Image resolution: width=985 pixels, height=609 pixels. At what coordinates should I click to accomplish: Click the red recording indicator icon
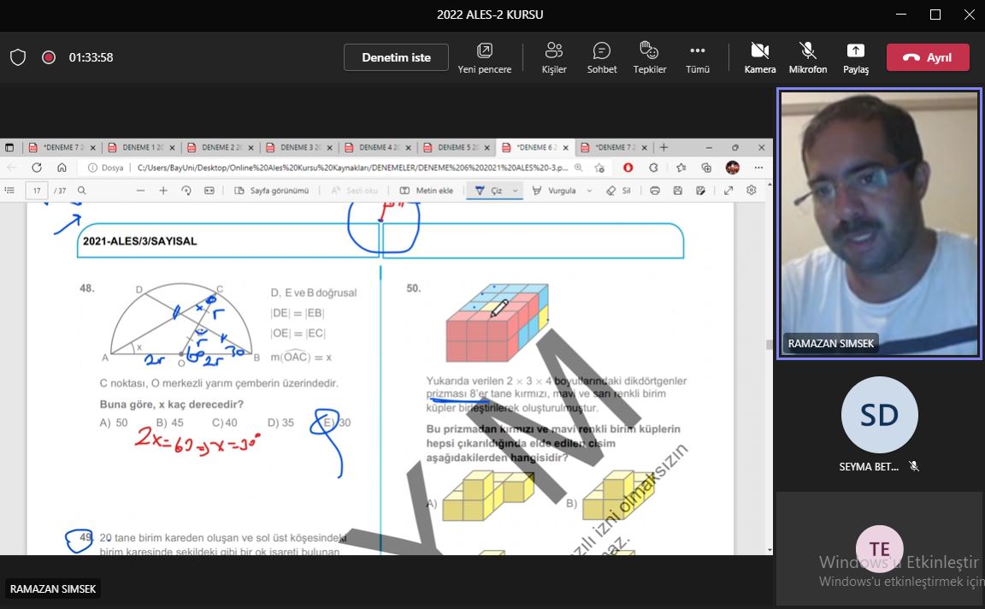pos(49,57)
